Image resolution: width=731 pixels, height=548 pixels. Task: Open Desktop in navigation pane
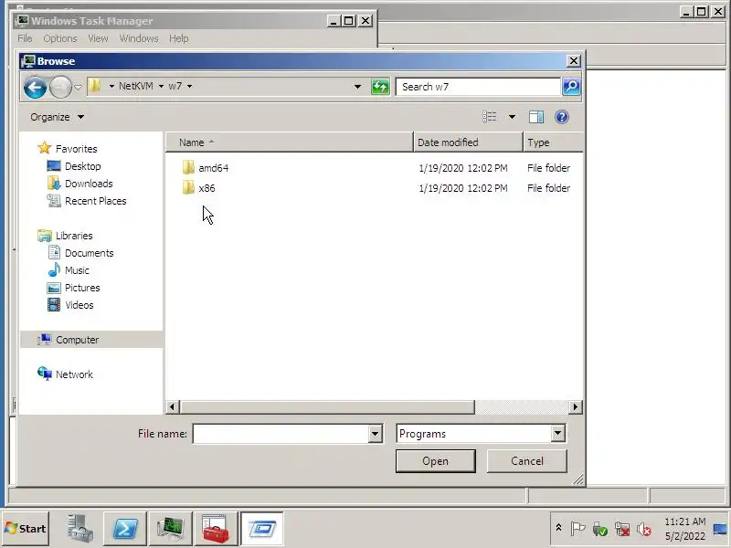(x=82, y=166)
